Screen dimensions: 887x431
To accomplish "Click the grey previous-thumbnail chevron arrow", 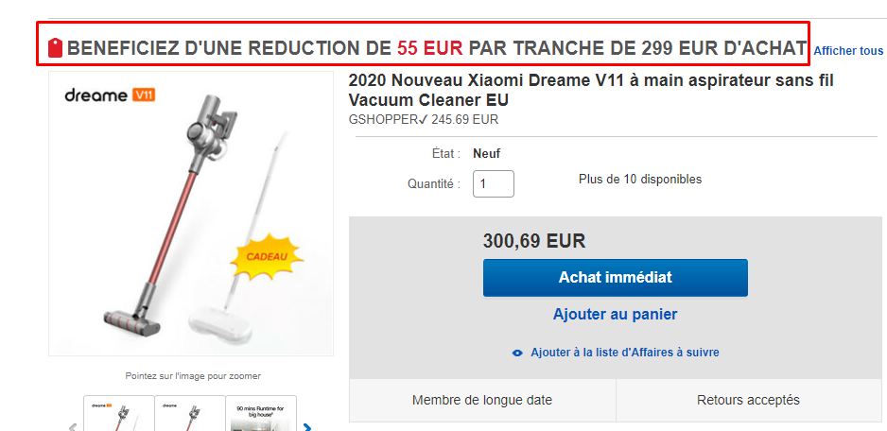I will 73,427.
